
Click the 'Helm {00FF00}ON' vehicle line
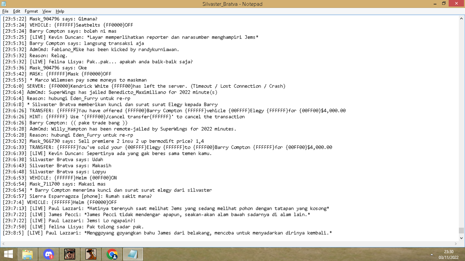click(60, 178)
